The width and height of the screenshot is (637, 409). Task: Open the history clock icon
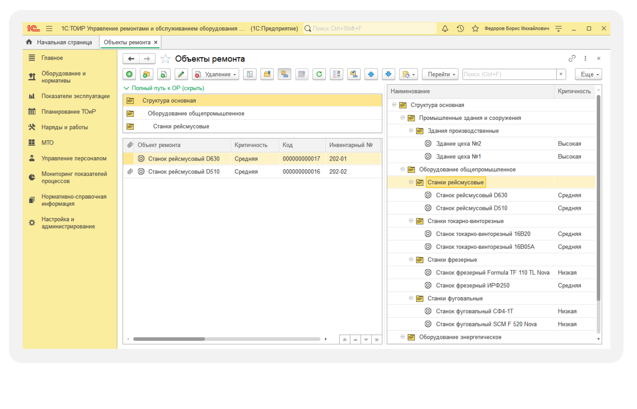pos(460,29)
